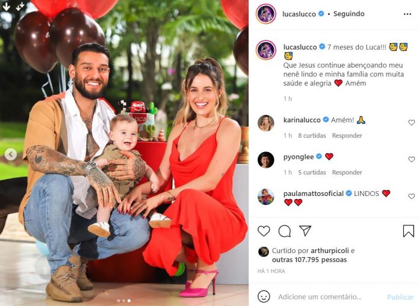Like pyonglee's comment
This screenshot has width=419, height=306.
411,159
